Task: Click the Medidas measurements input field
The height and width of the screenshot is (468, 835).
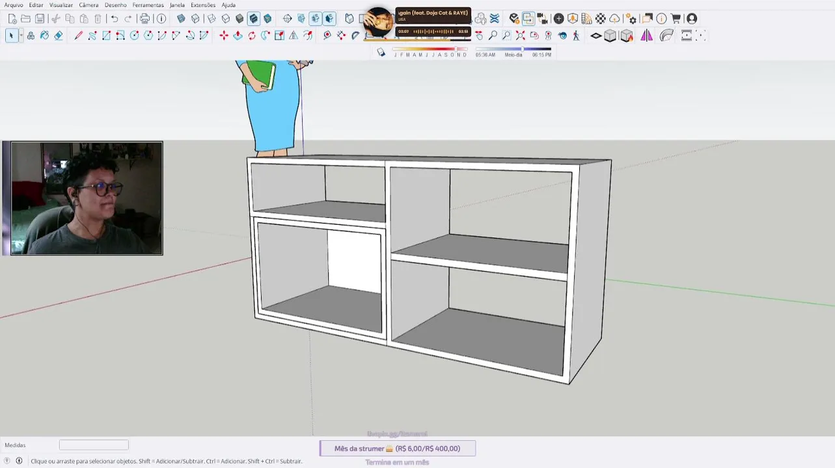Action: (x=94, y=445)
